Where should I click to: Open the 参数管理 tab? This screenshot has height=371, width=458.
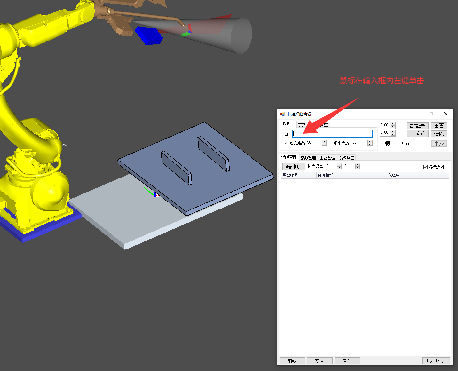[308, 158]
